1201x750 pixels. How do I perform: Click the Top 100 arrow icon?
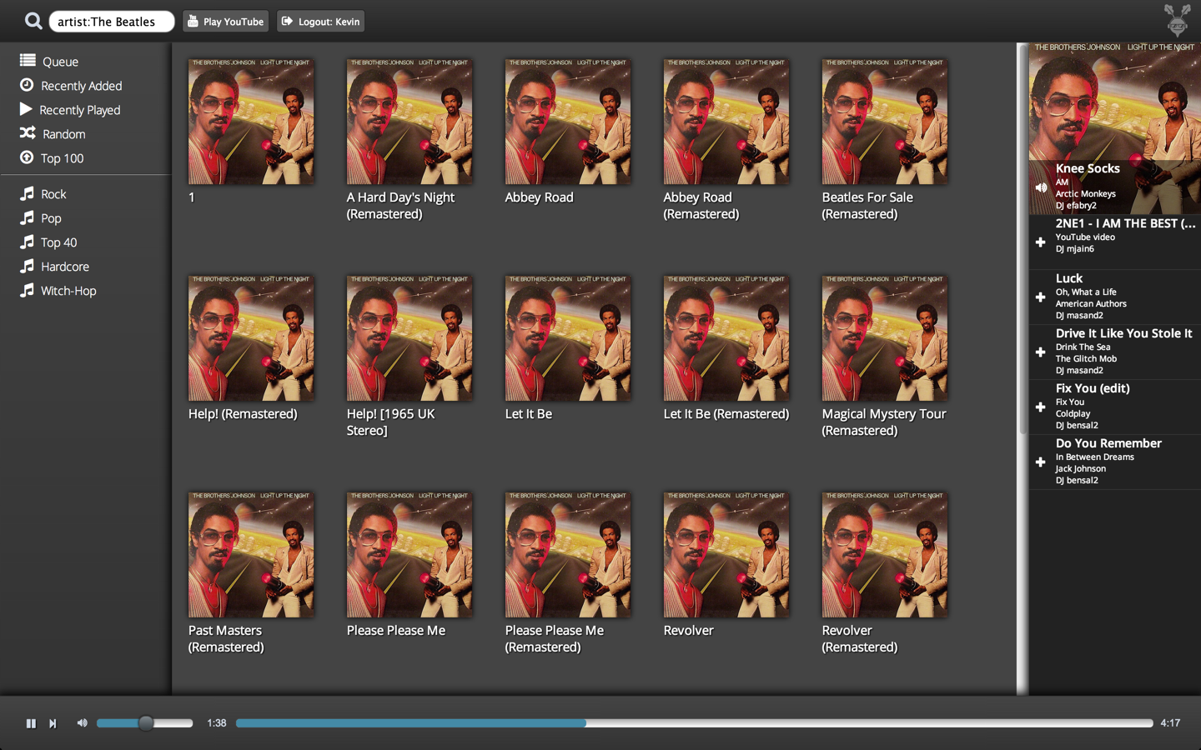[27, 157]
